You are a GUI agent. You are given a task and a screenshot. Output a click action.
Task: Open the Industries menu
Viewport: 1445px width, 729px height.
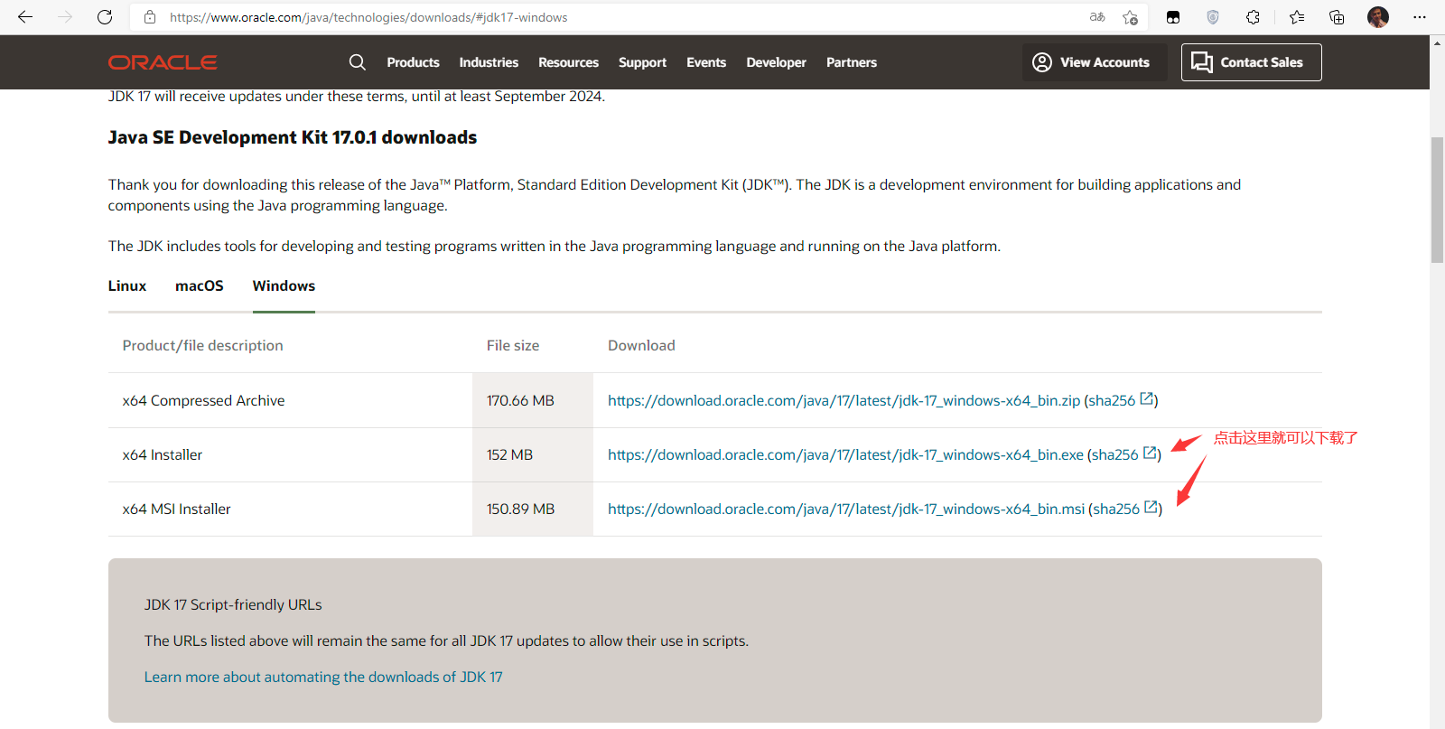489,62
